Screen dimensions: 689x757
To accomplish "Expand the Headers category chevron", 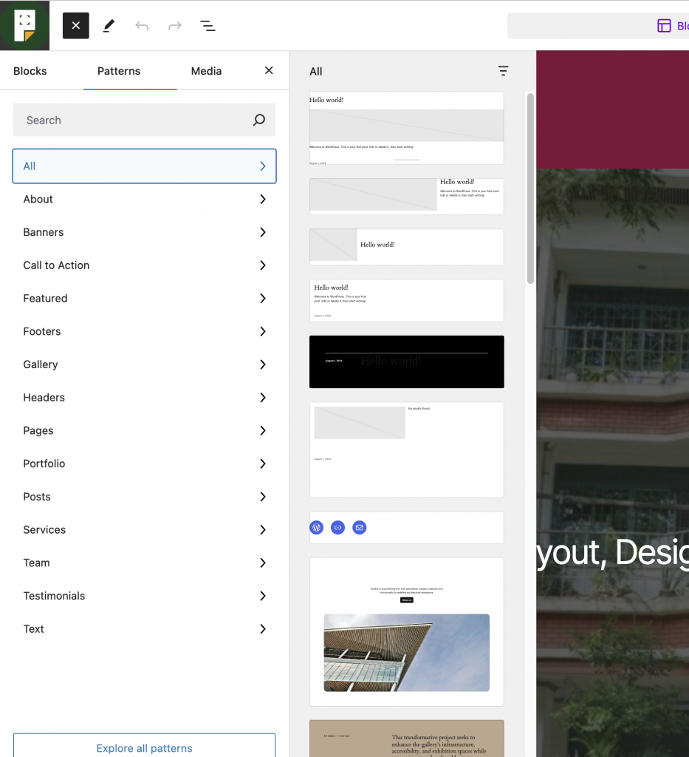I will tap(263, 398).
